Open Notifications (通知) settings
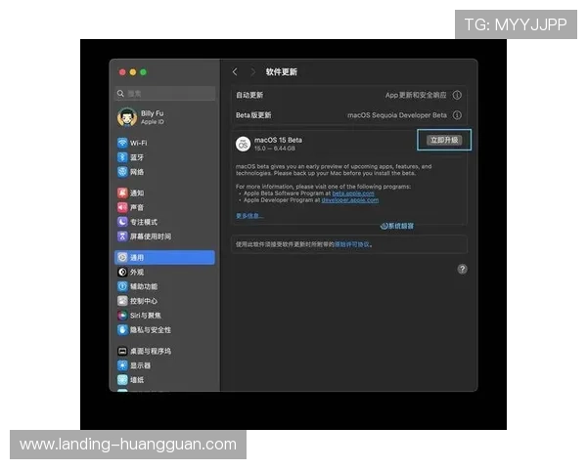Screen dimensions: 587x469 click(x=137, y=193)
